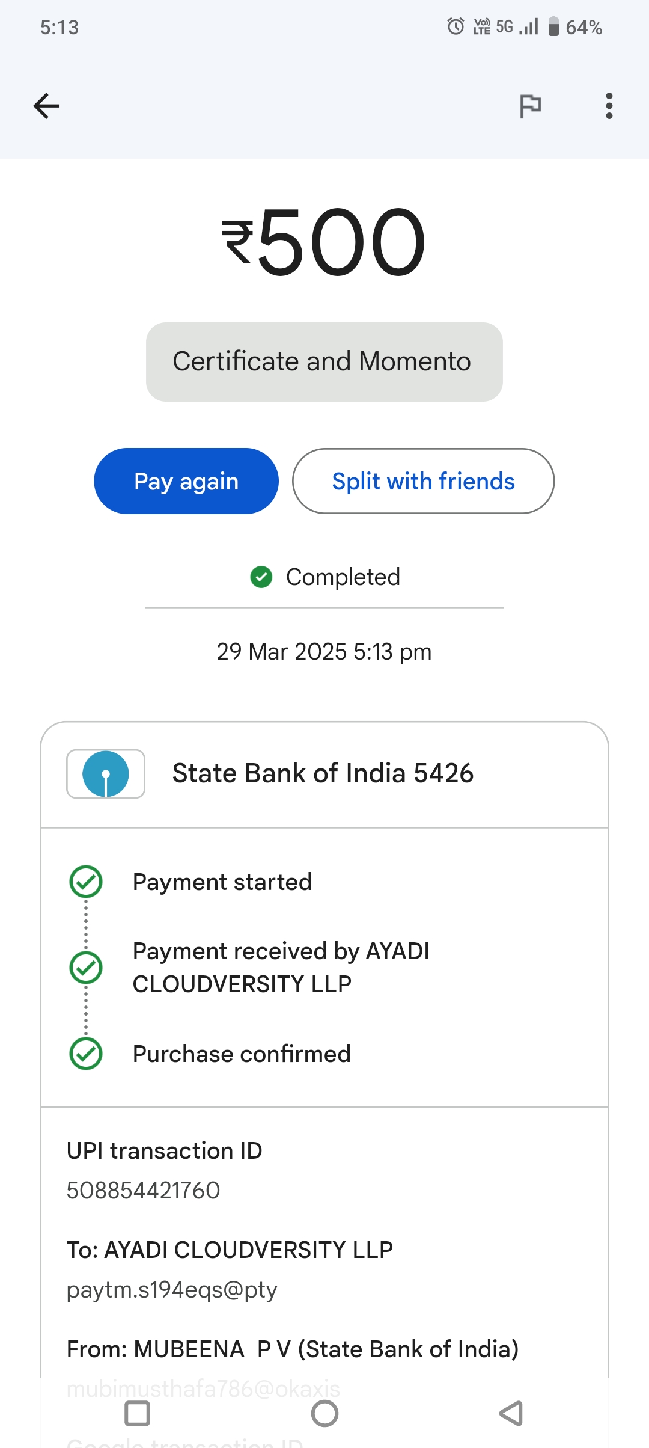Tap the Certificate and Momento note chip

[x=324, y=362]
